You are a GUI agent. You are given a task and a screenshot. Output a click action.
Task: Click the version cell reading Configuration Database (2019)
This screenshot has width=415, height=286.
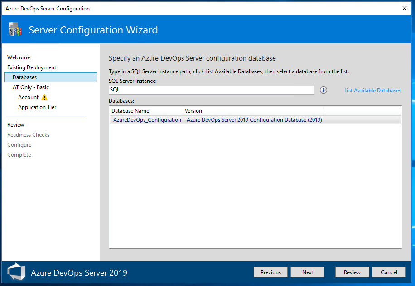(254, 120)
